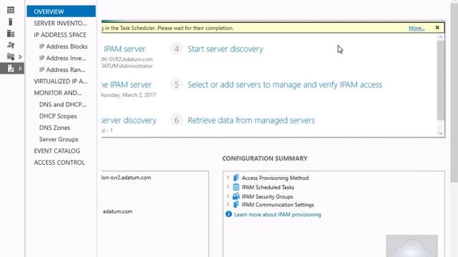The width and height of the screenshot is (458, 257).
Task: Select OVERVIEW in the IPAM navigation
Action: point(61,11)
